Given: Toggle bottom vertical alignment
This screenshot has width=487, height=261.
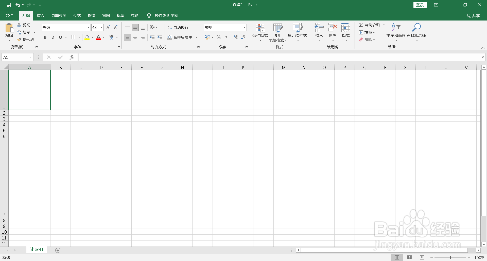Looking at the screenshot, I should pyautogui.click(x=143, y=27).
